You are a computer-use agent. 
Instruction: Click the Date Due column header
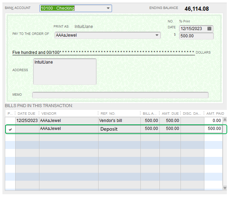pos(27,113)
